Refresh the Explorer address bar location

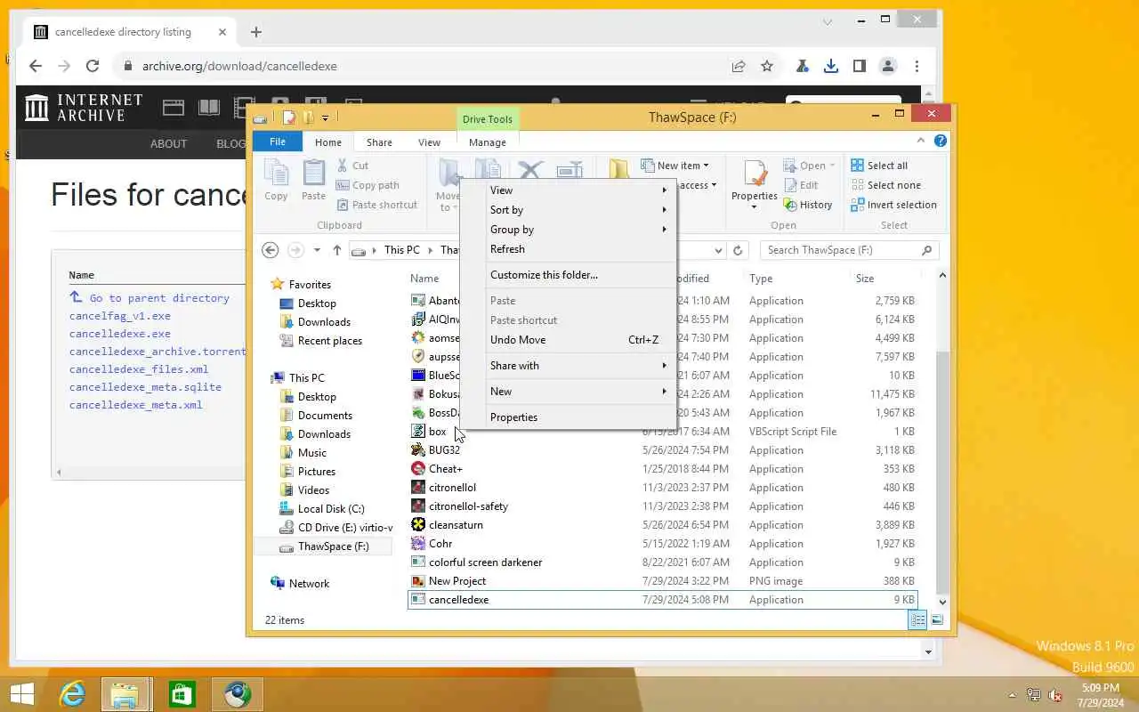[738, 250]
